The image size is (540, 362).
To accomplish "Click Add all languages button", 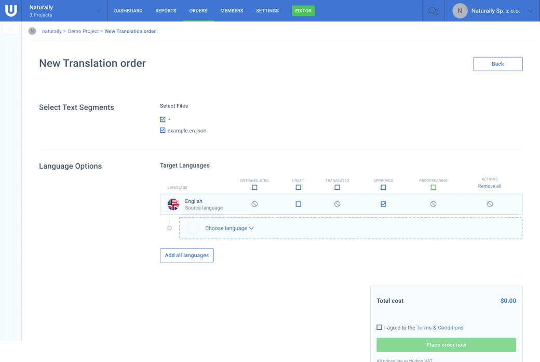I will (x=186, y=255).
